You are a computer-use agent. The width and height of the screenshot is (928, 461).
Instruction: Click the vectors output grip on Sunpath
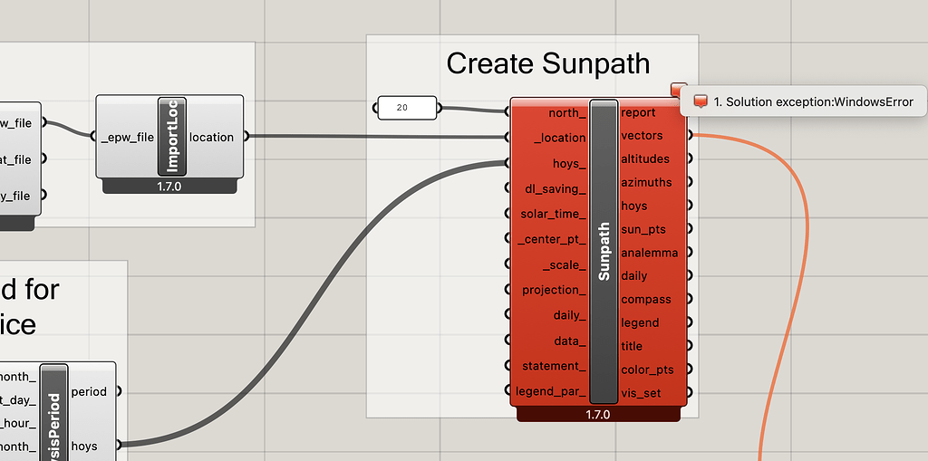click(x=690, y=136)
